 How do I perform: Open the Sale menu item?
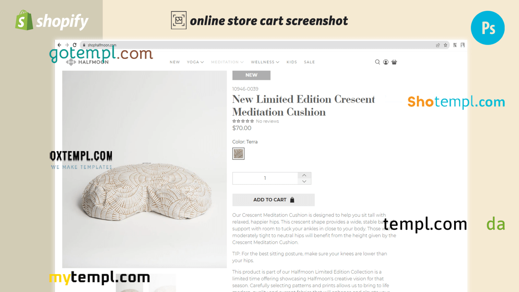click(x=309, y=62)
